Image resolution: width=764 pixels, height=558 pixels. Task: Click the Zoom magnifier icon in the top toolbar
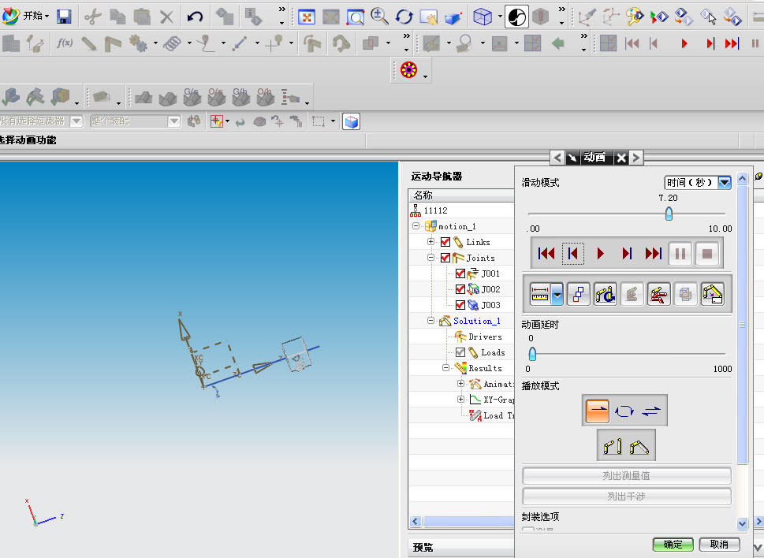379,17
